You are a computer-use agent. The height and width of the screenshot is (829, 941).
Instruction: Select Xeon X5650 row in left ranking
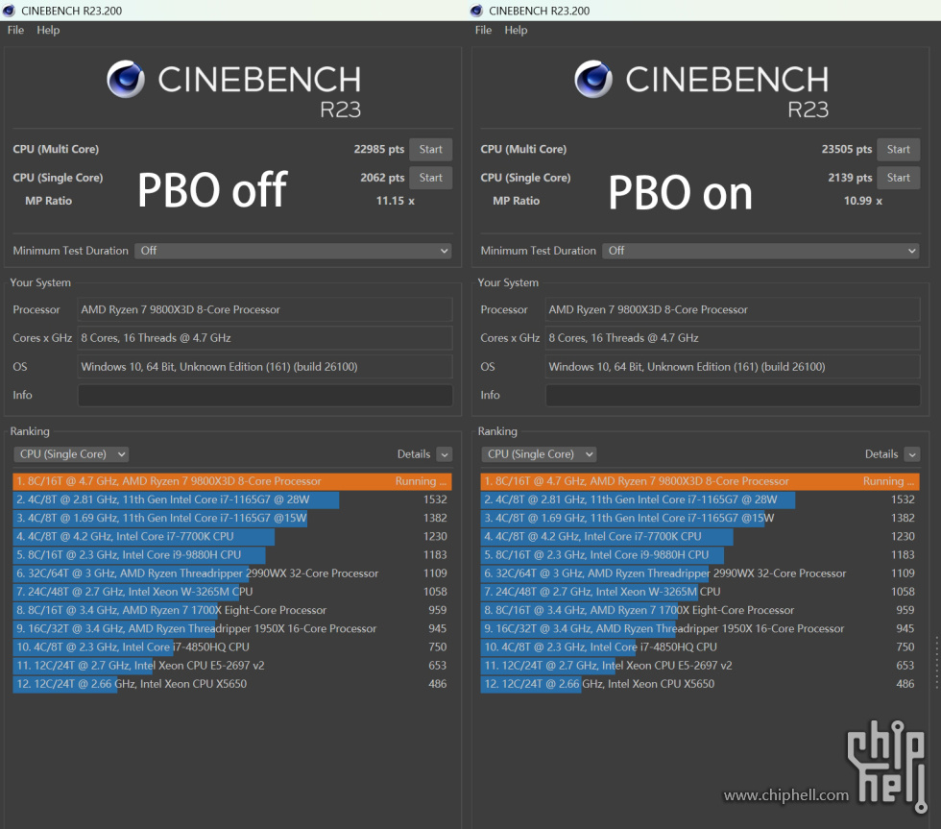[x=232, y=684]
